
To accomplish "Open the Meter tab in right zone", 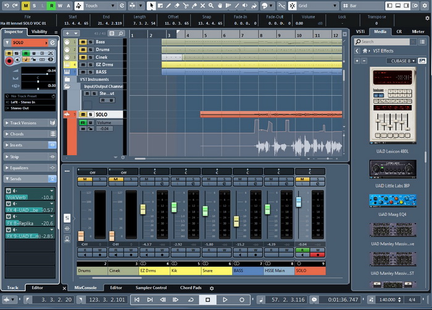I will (x=418, y=31).
